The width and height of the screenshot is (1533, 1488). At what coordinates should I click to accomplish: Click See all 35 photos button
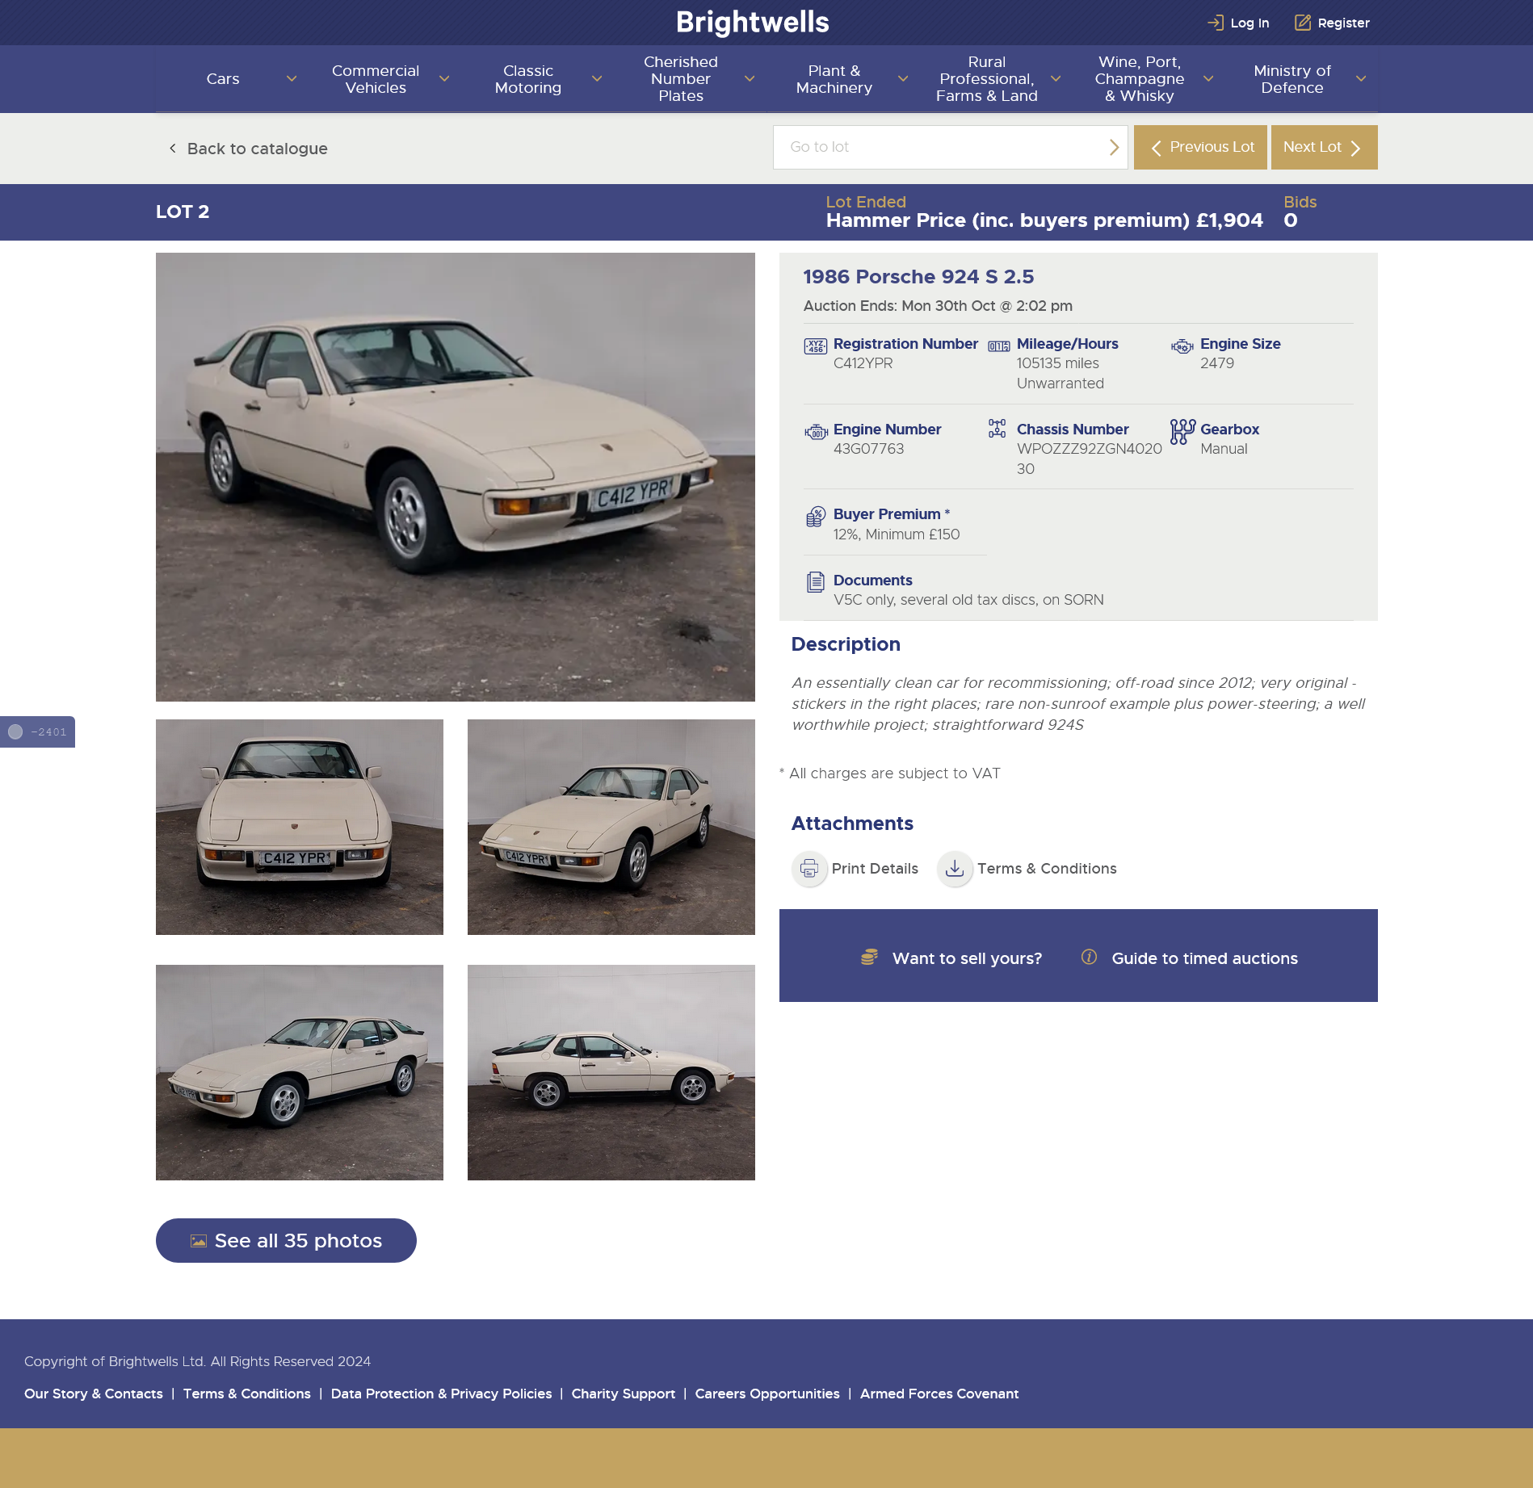(x=286, y=1240)
